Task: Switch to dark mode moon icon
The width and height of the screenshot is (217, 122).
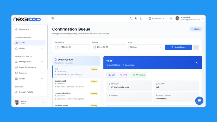Action: point(141,18)
